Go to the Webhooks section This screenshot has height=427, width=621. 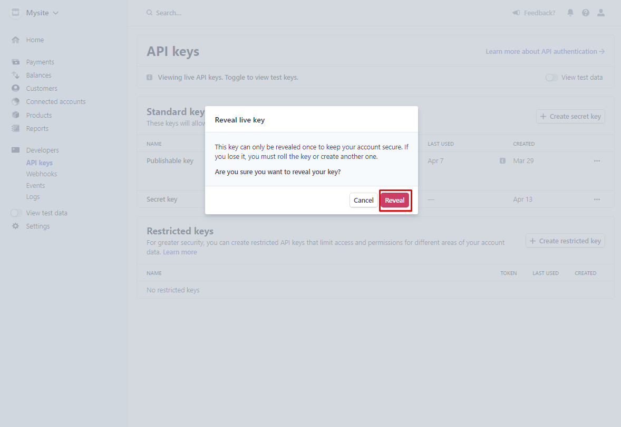(41, 174)
